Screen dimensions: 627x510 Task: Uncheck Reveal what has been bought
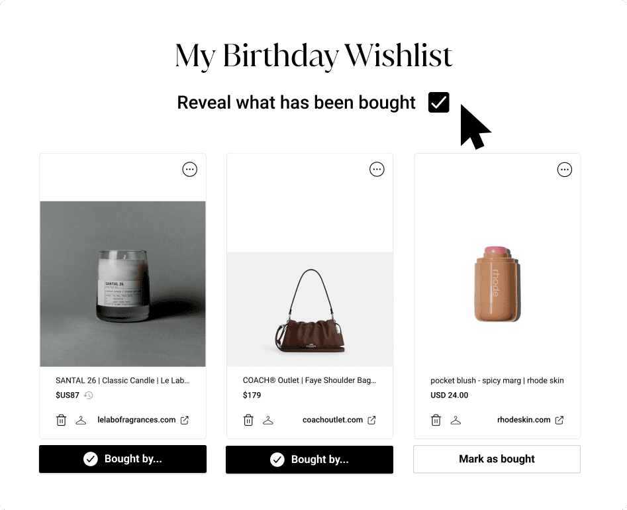tap(438, 102)
